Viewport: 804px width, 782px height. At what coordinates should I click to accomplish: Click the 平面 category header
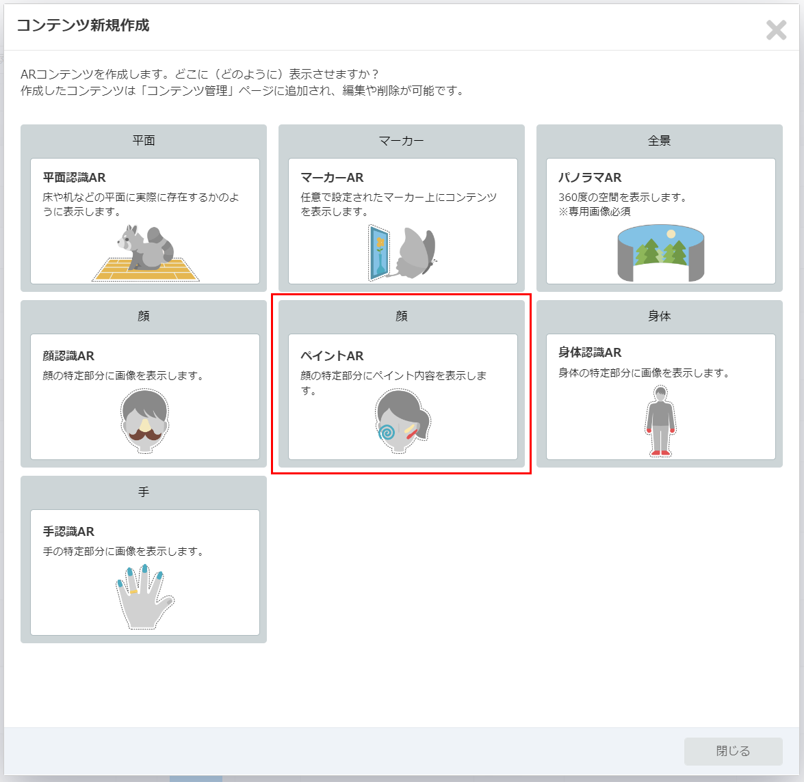[x=144, y=140]
